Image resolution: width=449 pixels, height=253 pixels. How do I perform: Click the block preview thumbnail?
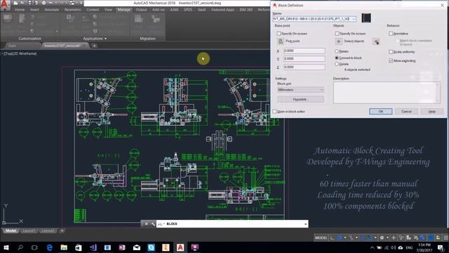pyautogui.click(x=366, y=18)
